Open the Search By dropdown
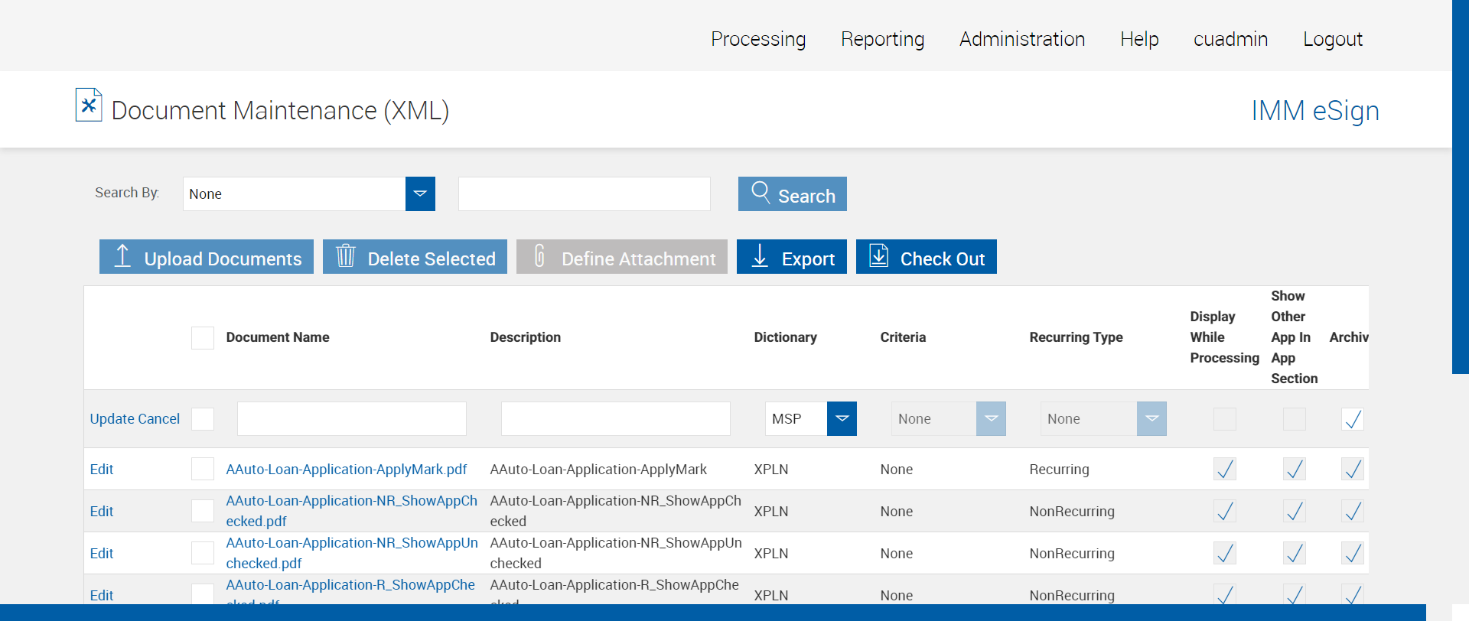 click(x=420, y=194)
